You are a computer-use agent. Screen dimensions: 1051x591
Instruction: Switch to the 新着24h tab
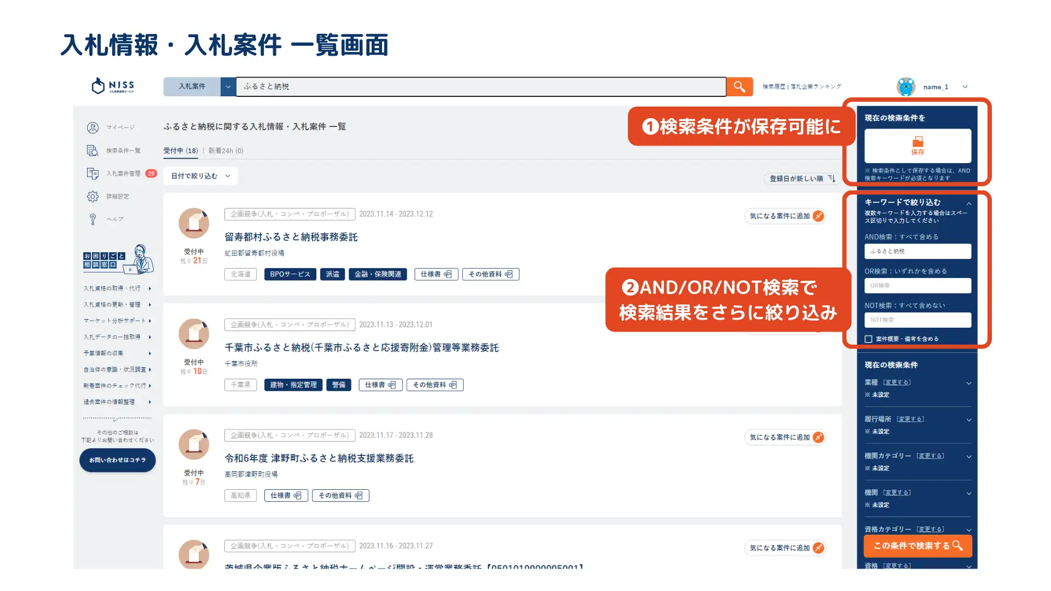point(225,150)
